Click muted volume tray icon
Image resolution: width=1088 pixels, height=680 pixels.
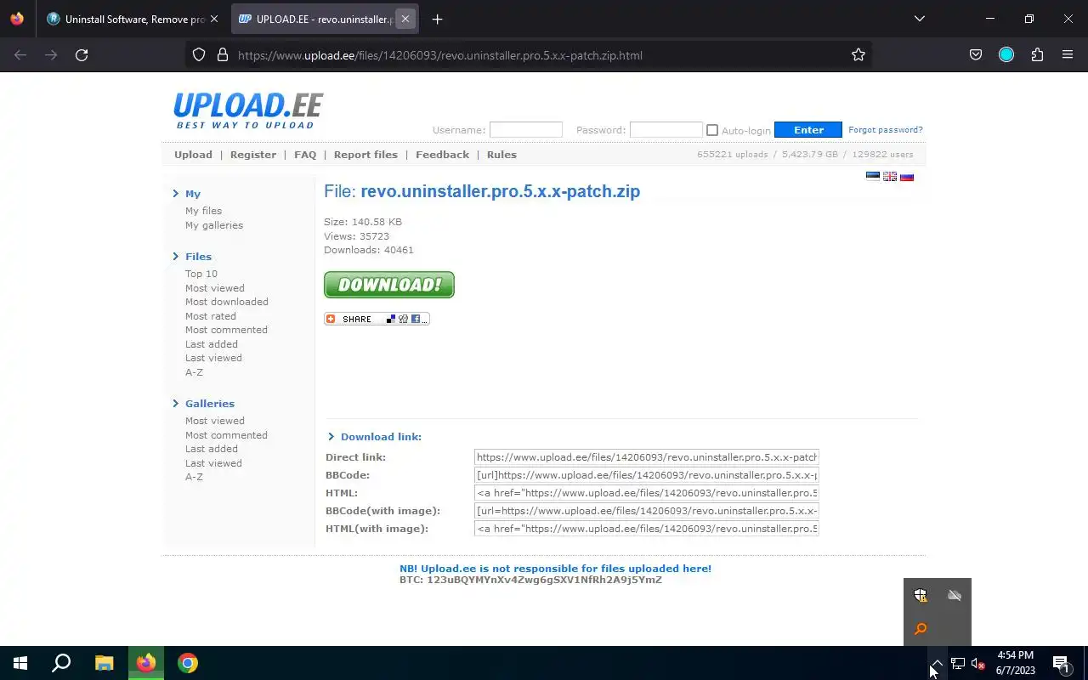(x=978, y=664)
